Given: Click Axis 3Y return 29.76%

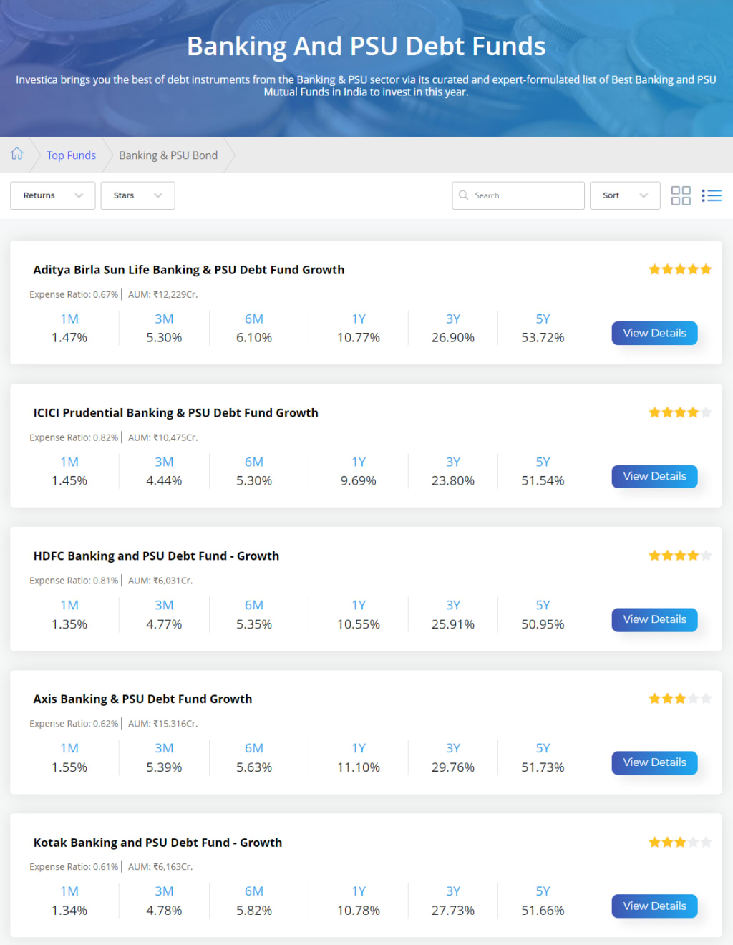Looking at the screenshot, I should 453,767.
